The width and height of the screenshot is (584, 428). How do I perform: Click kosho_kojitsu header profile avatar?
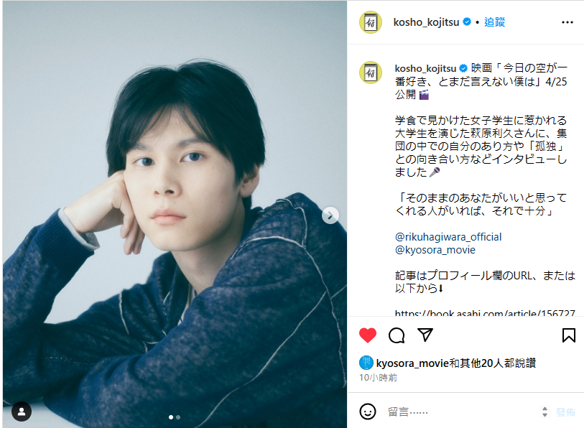coord(371,22)
